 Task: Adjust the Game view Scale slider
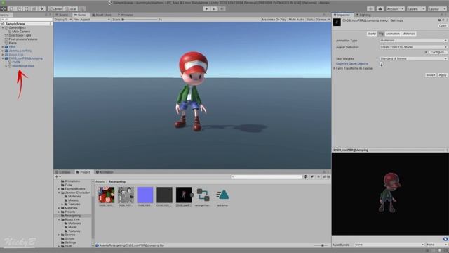coord(140,20)
